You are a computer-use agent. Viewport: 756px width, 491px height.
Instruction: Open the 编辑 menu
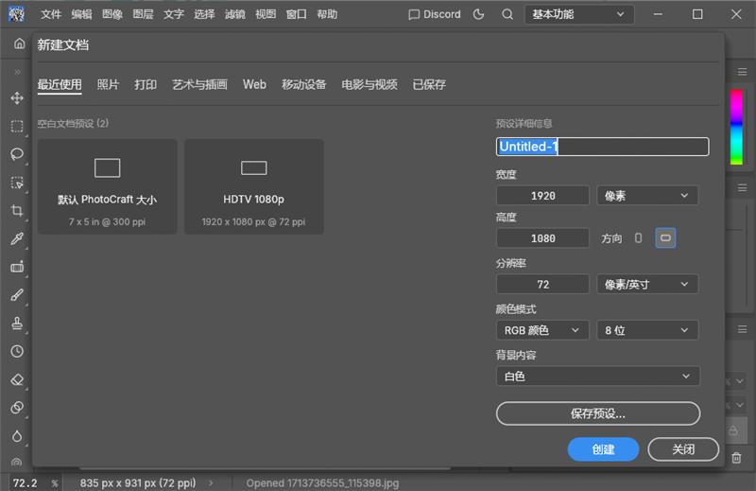81,14
